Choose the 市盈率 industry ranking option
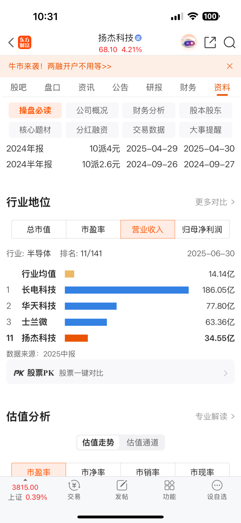Screen dimensions: 241x523 coord(93,229)
